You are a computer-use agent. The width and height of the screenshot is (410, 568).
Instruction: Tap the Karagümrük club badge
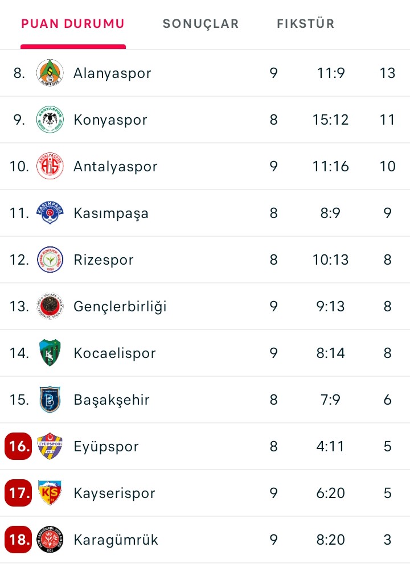(x=50, y=540)
